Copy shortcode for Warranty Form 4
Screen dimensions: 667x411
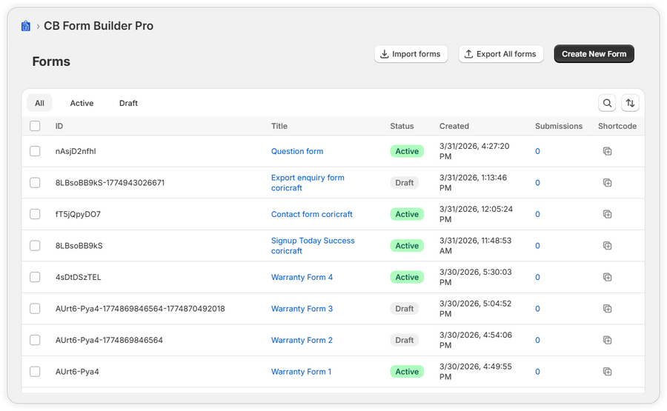[607, 277]
